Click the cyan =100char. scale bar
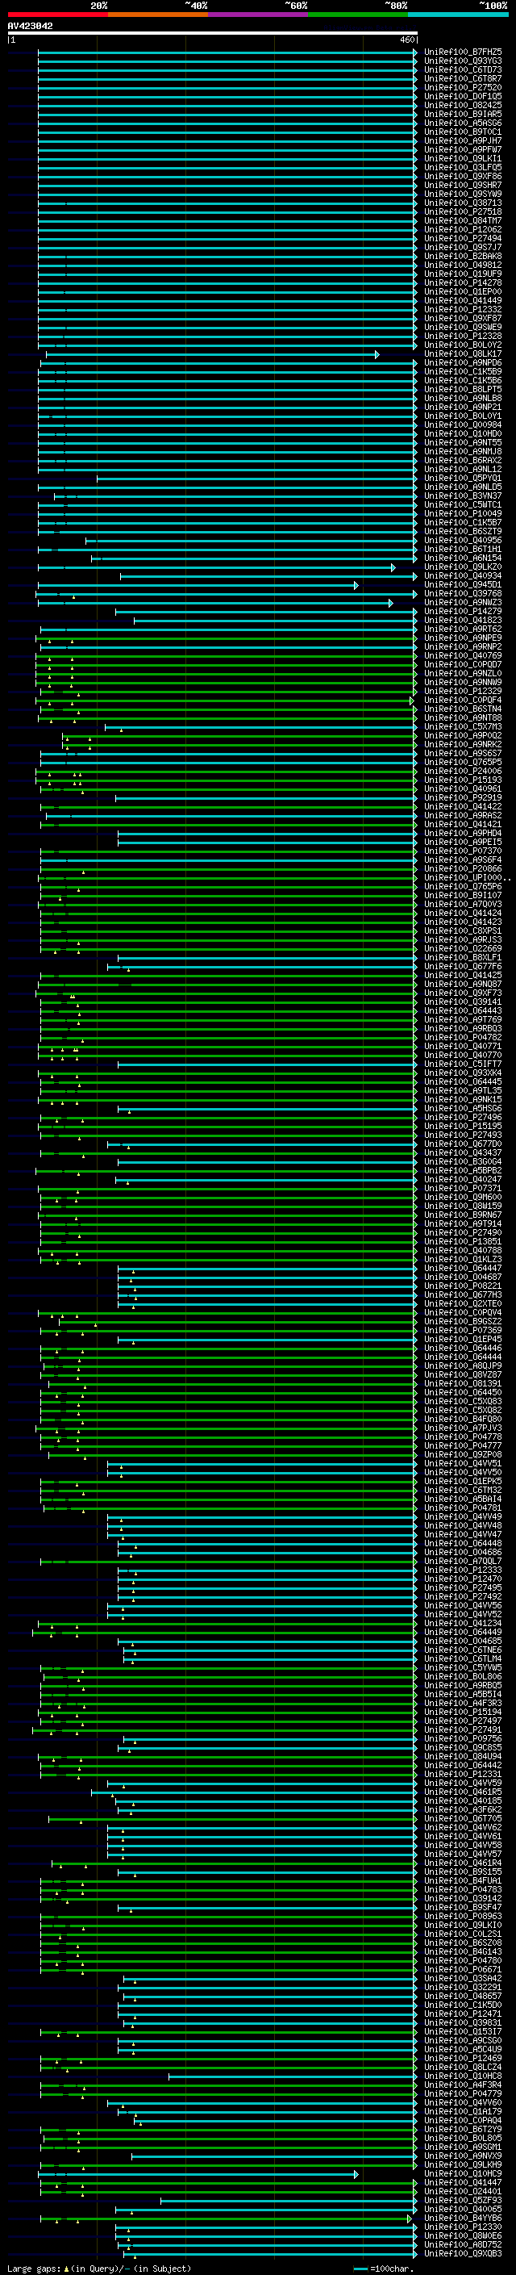516x2275 pixels. tap(360, 2269)
